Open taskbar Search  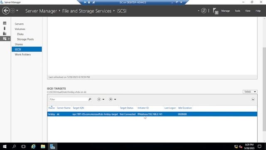click(x=14, y=146)
